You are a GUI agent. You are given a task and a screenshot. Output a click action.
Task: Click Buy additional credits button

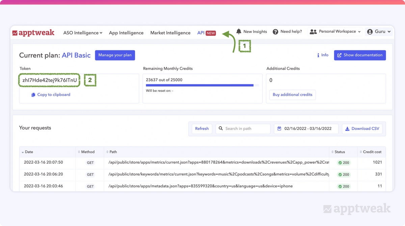click(x=293, y=95)
